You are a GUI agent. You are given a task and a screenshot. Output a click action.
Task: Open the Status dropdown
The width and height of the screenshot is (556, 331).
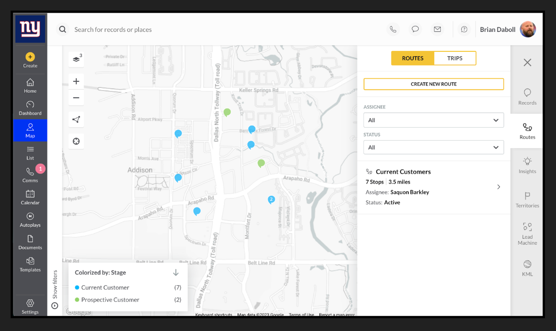[x=434, y=147]
